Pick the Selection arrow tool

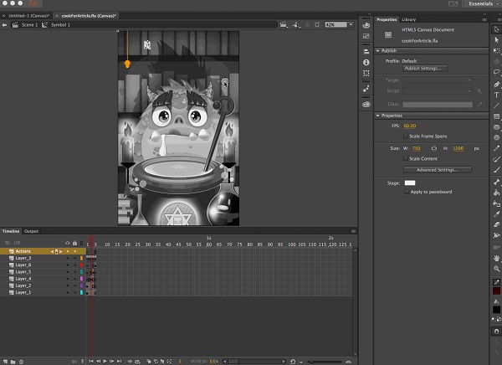(x=496, y=28)
